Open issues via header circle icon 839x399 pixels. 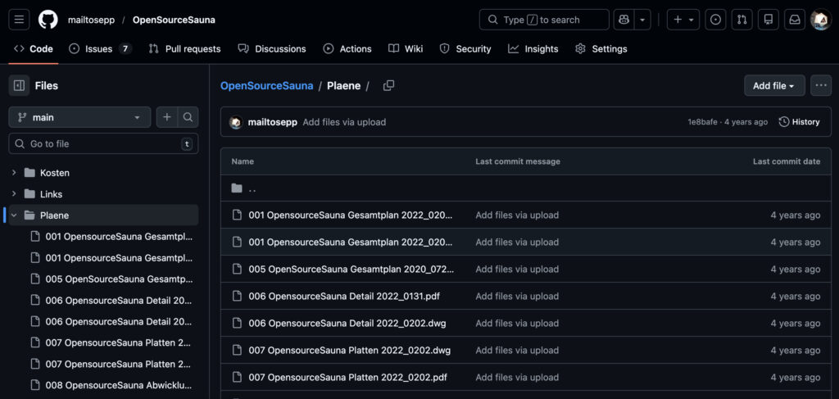(715, 20)
